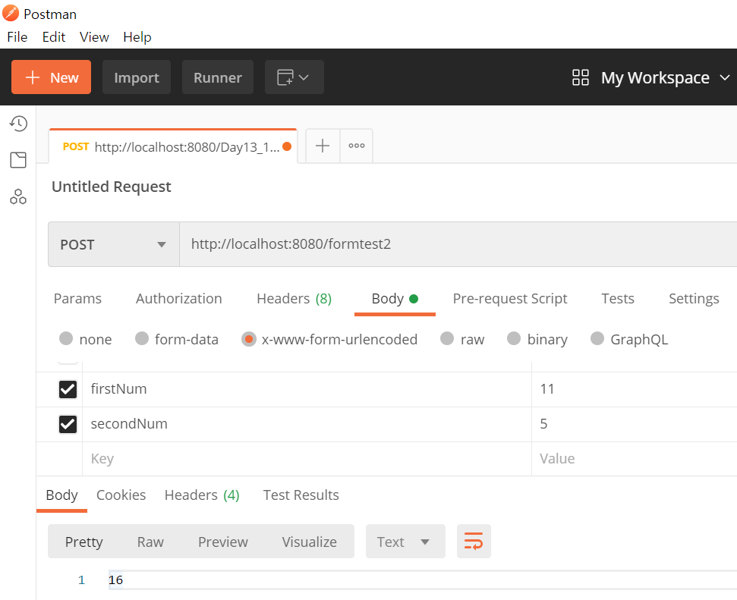737x600 pixels.
Task: Click the empty Key input cell
Action: [307, 459]
